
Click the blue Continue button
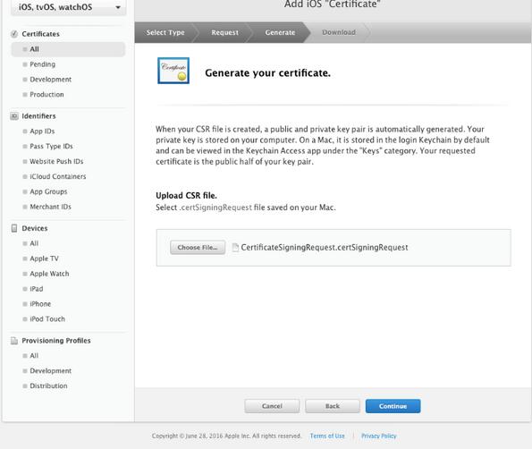[x=393, y=406]
